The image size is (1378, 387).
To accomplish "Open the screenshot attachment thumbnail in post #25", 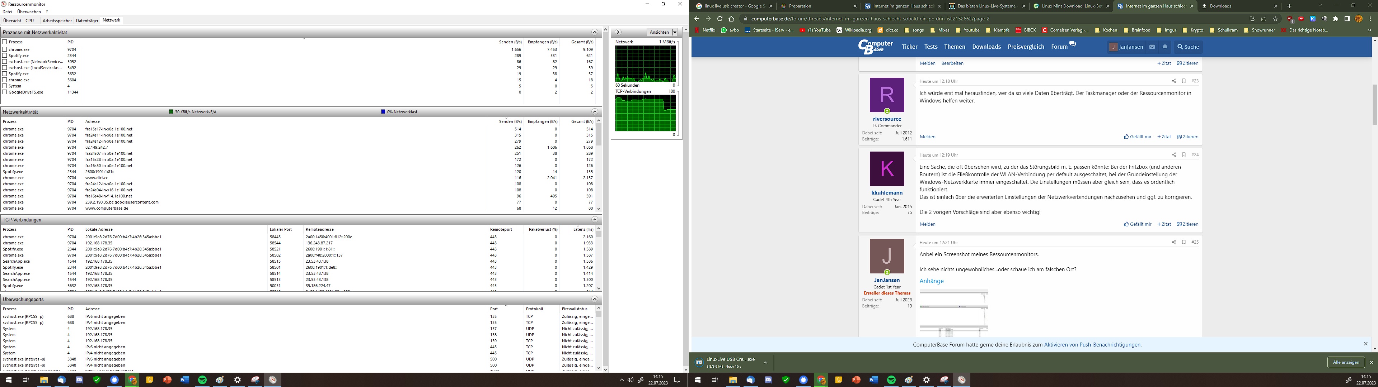I will 953,313.
